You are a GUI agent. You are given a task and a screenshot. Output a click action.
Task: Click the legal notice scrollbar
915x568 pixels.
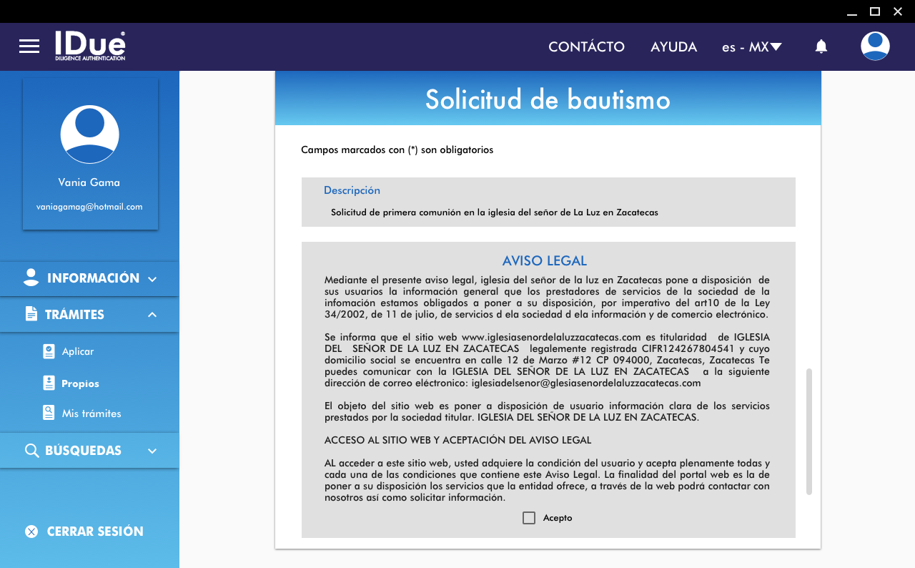pyautogui.click(x=809, y=431)
